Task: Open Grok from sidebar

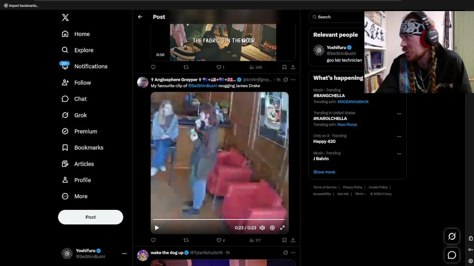Action: pyautogui.click(x=74, y=115)
